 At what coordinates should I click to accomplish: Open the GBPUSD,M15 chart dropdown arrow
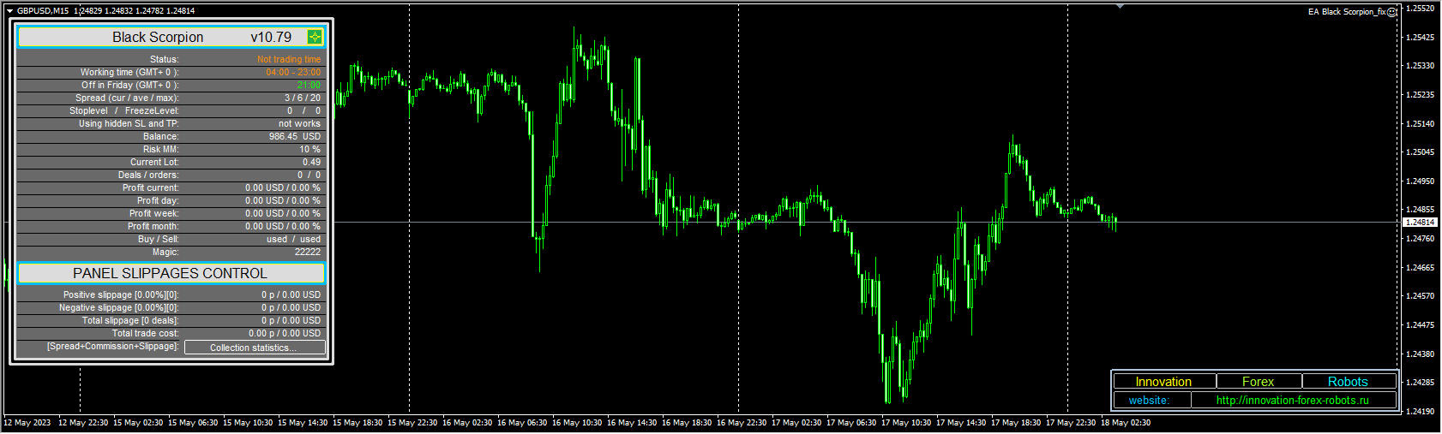click(x=10, y=11)
